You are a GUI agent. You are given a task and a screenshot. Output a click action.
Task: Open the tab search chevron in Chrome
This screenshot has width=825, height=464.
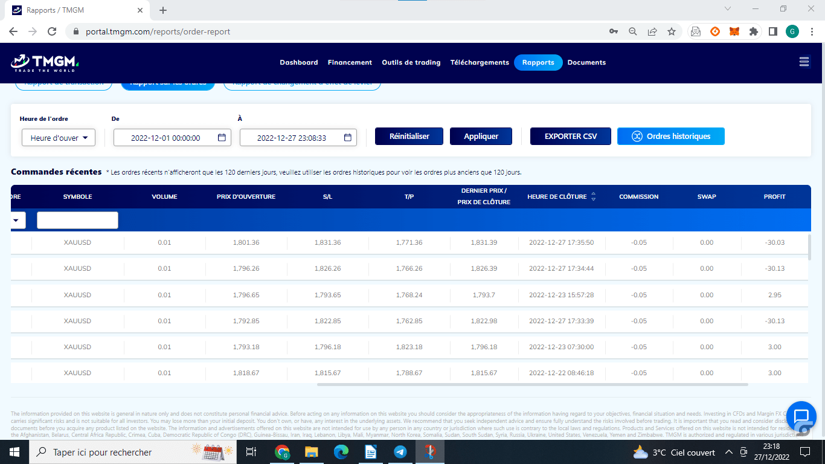pos(728,9)
